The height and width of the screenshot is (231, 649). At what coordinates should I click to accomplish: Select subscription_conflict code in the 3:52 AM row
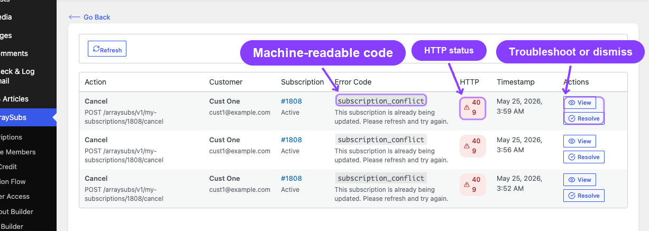click(381, 179)
